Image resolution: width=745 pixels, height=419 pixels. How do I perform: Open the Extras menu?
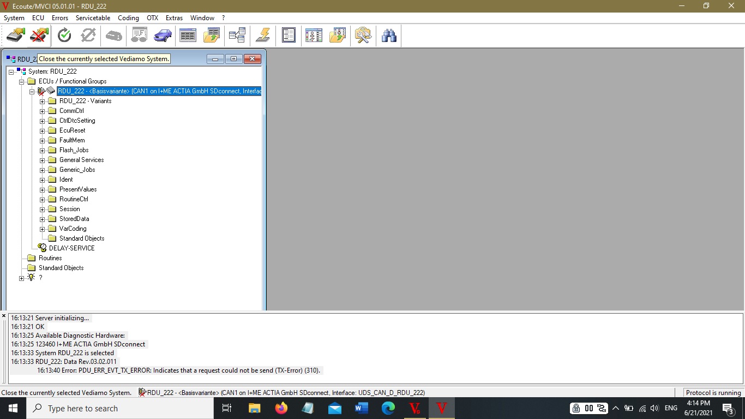click(x=174, y=18)
